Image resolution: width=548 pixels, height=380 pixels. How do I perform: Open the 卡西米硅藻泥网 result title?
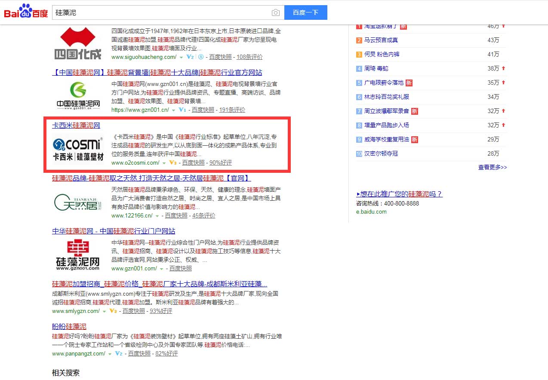coord(76,126)
